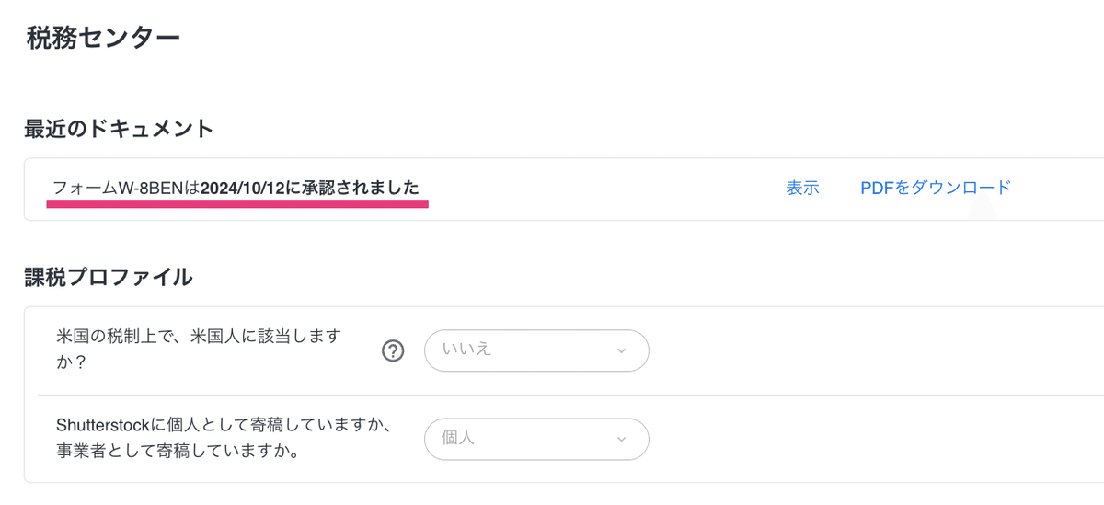1104x505 pixels.
Task: Click the 米国の税制上 US person question label
Action: (200, 349)
